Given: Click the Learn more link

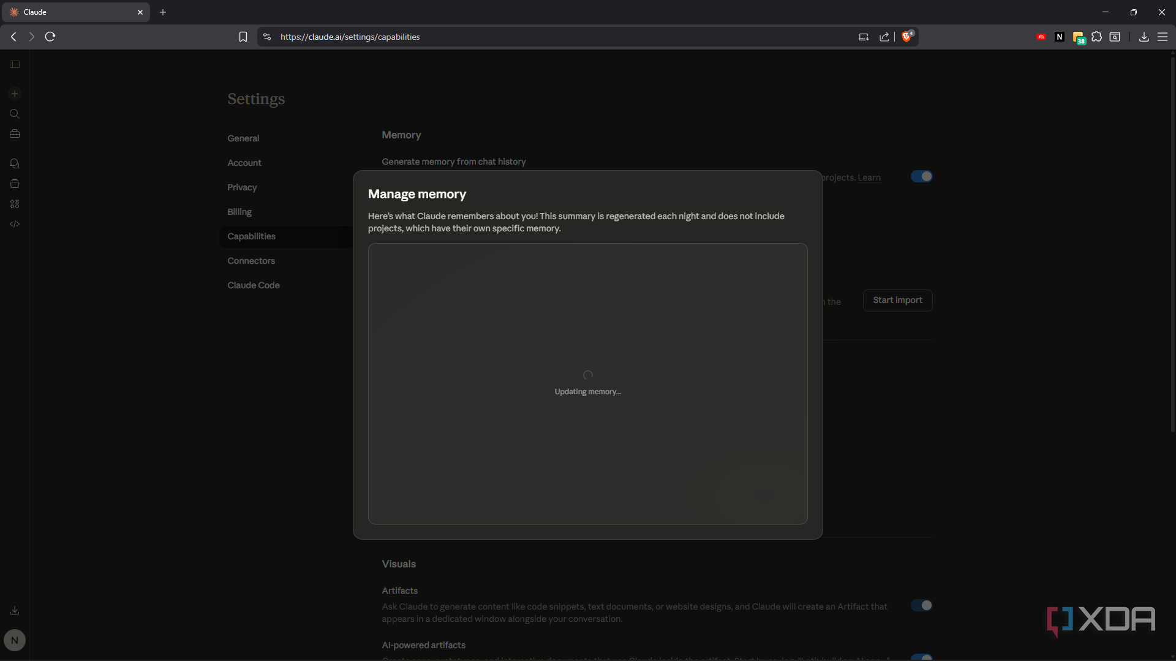Looking at the screenshot, I should (x=869, y=177).
